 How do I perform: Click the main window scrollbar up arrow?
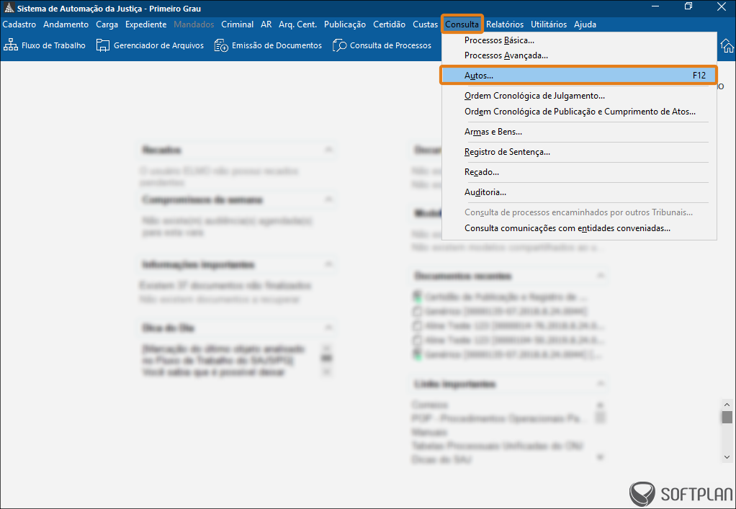[727, 405]
